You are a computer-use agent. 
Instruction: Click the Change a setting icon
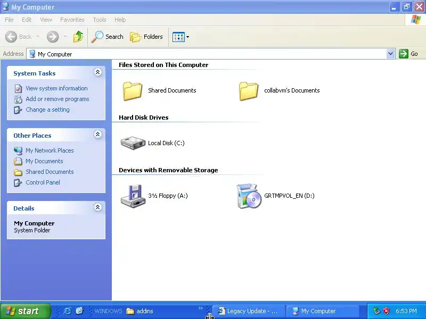(18, 110)
